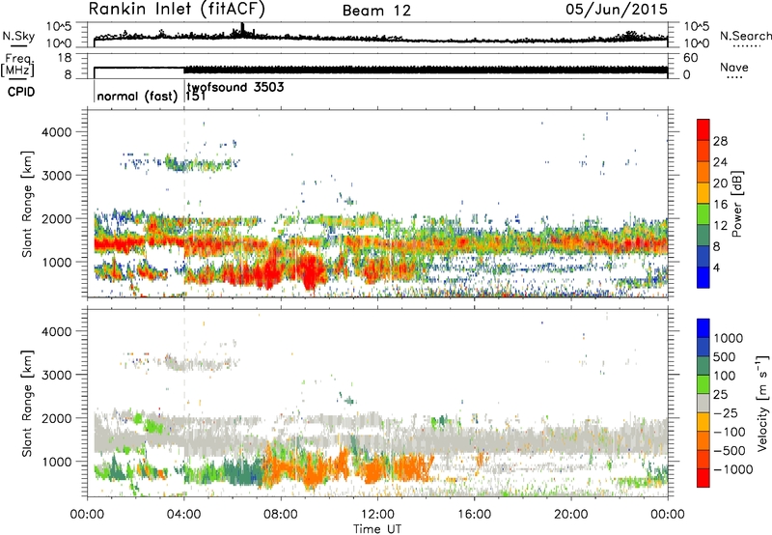Click the 'Beam 12' label
The width and height of the screenshot is (772, 535).
point(376,11)
